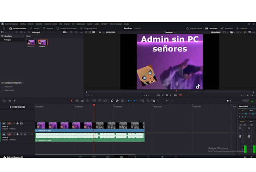Select the Dynamic trim mode tool
The image size is (256, 172).
(82, 101)
